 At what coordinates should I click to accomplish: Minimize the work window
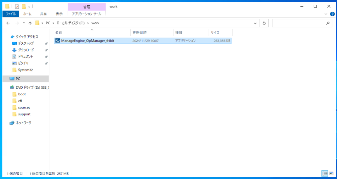click(302, 6)
